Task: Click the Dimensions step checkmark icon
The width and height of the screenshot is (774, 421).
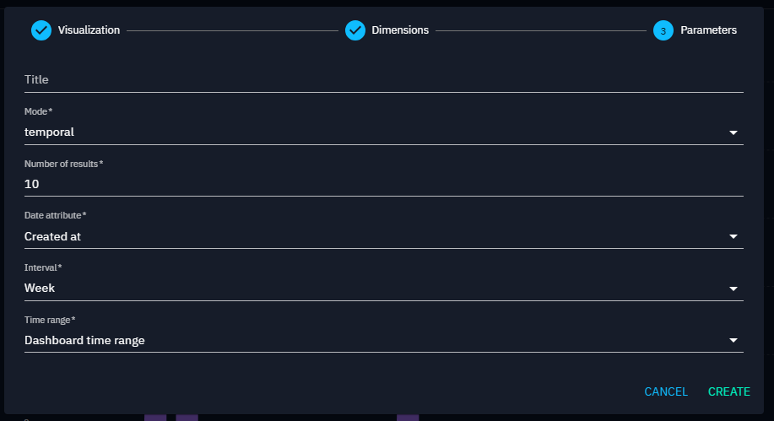Action: (x=355, y=30)
